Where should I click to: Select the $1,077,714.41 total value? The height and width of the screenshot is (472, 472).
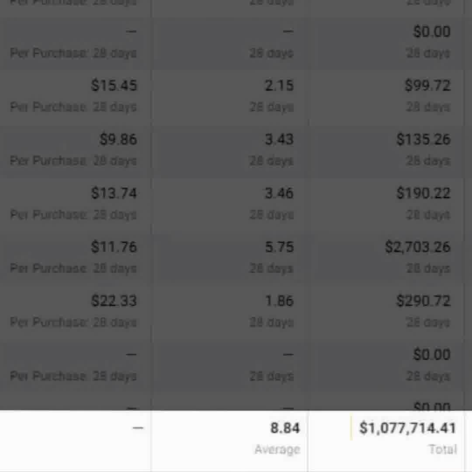point(407,428)
